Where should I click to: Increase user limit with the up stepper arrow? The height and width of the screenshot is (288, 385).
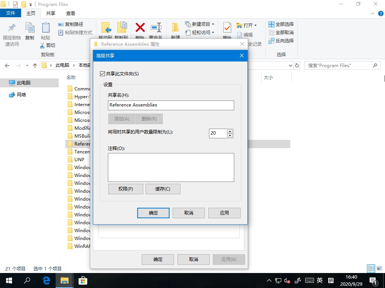(230, 131)
